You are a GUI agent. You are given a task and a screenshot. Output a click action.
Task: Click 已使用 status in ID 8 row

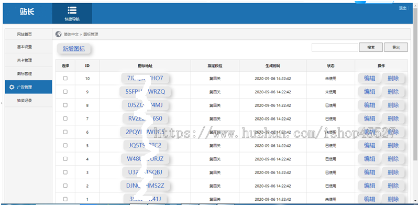click(x=330, y=105)
